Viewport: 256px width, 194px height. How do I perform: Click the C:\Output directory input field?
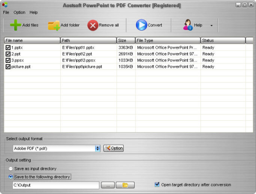coord(56,185)
